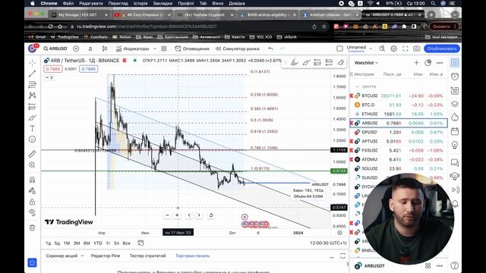Open Оповещения alerts dialog
Screen dimensions: 486x273
192,49
